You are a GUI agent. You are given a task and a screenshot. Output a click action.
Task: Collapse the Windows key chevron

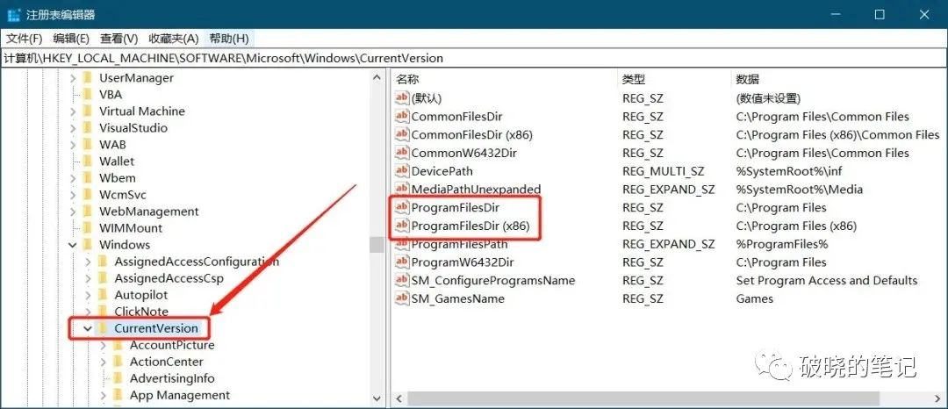(73, 245)
